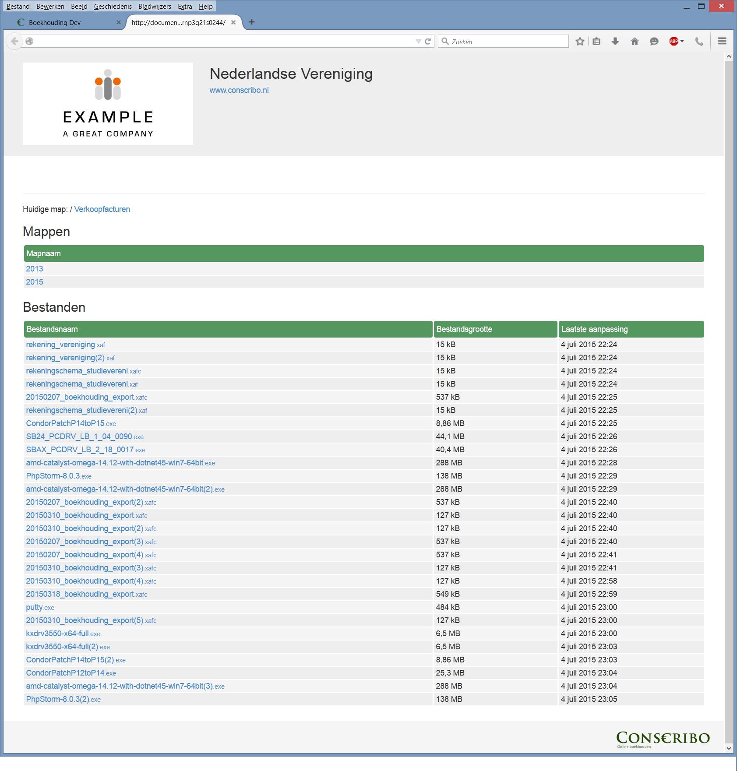Open the downloads arrow icon

pos(615,41)
